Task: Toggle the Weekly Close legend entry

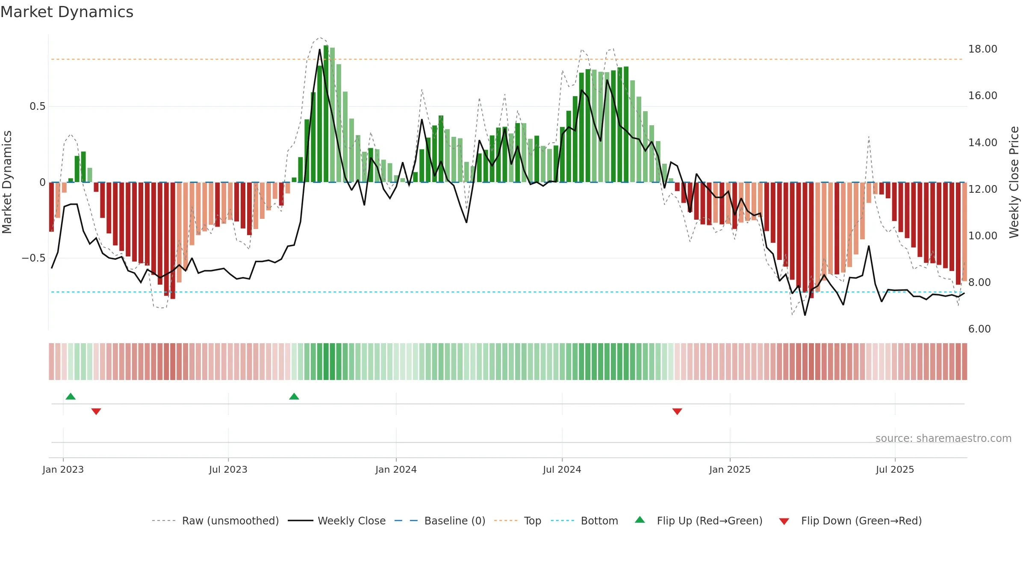Action: [x=336, y=521]
